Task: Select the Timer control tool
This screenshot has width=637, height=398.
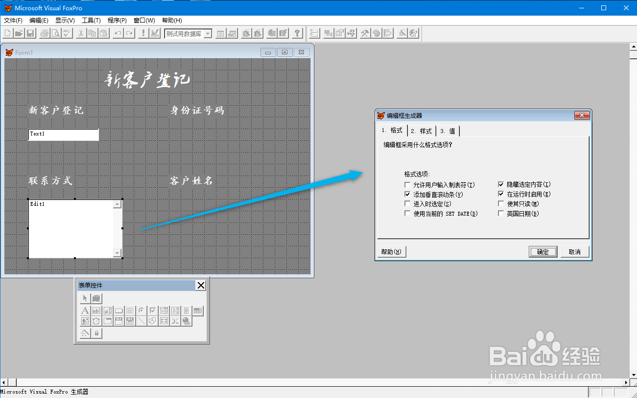Action: tap(96, 321)
